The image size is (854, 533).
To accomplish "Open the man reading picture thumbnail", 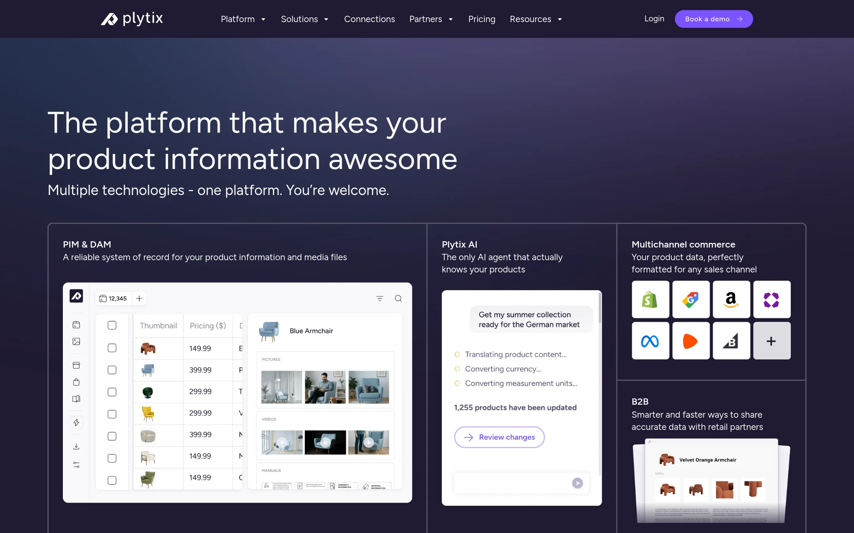I will coord(325,387).
